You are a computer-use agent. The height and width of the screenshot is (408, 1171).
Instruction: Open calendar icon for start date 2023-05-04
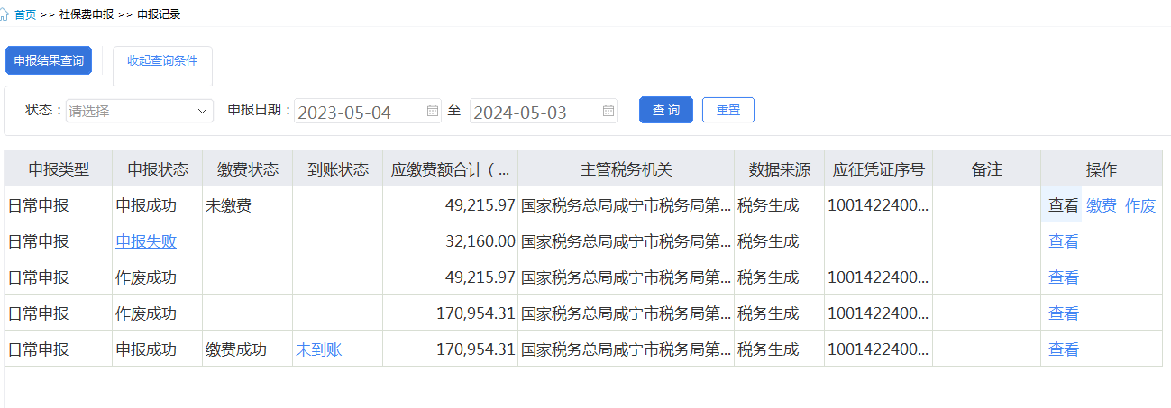432,111
